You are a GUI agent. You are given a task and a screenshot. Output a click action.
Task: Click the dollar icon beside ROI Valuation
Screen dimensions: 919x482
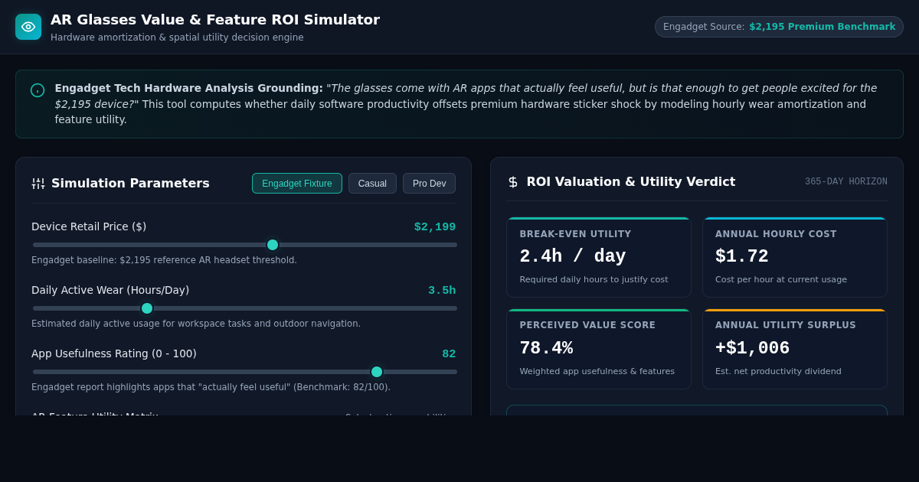[x=513, y=182]
